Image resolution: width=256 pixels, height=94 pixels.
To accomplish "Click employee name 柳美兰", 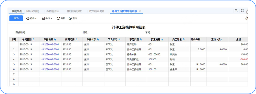I will click(x=174, y=54).
